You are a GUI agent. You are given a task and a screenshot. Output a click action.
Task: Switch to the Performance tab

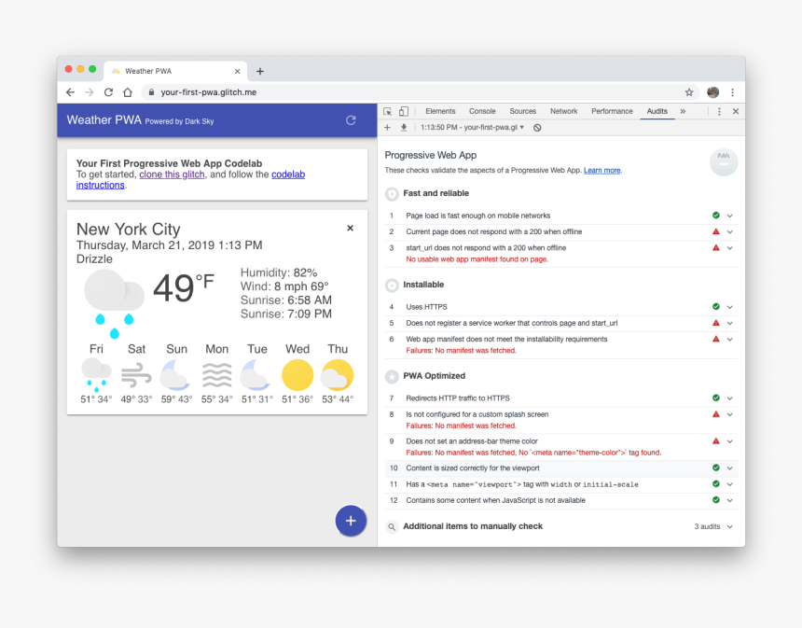point(612,111)
